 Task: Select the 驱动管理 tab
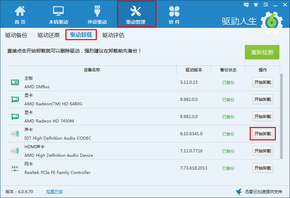[136, 14]
